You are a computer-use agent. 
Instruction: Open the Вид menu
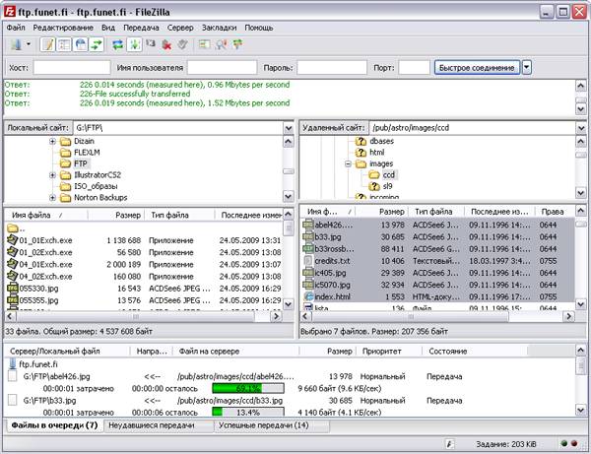(108, 28)
